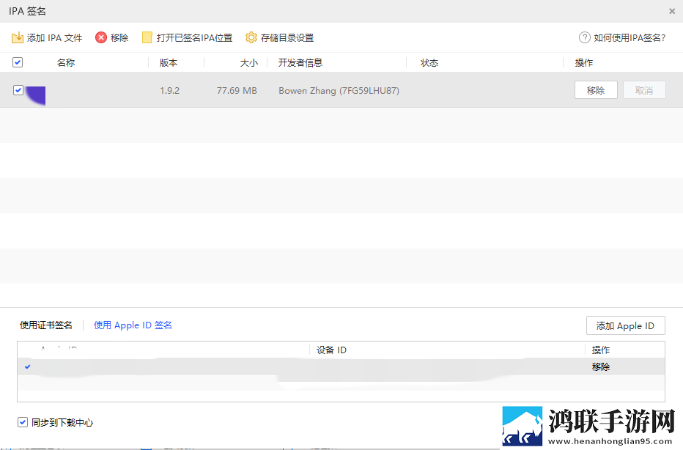Click the 大小 column header
683x450 pixels.
pos(248,63)
